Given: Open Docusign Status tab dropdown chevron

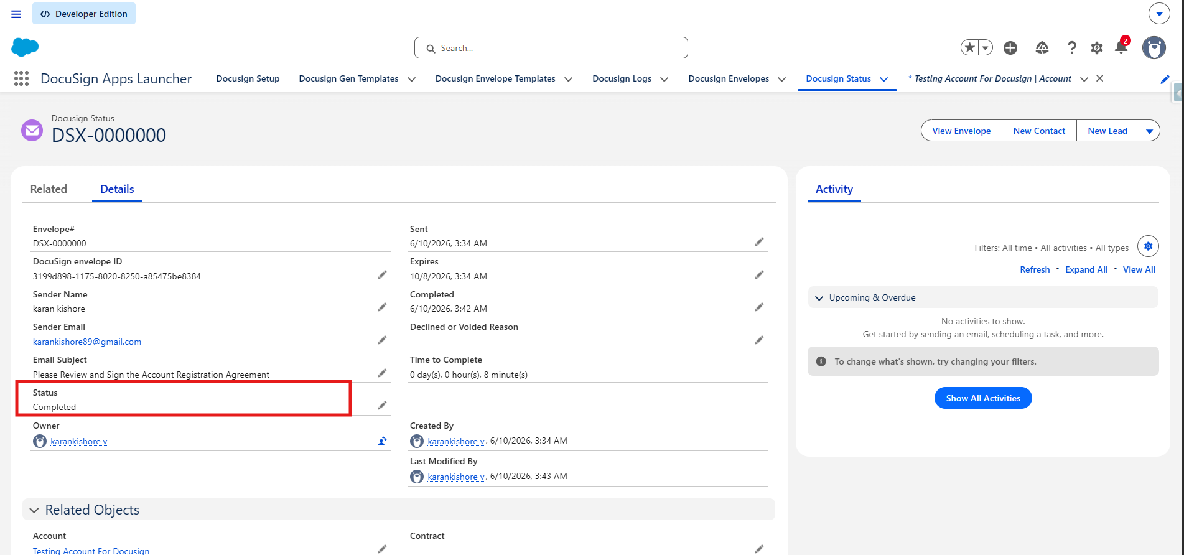Looking at the screenshot, I should click(883, 79).
